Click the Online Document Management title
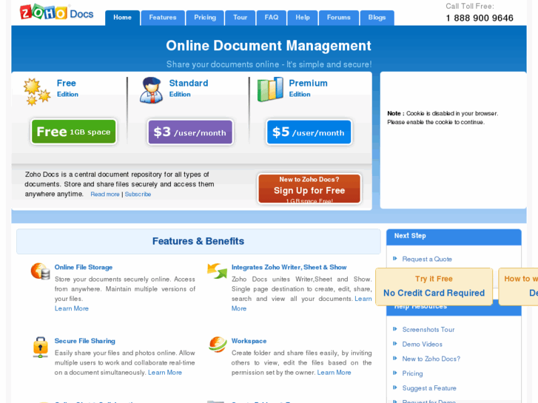 (x=269, y=46)
